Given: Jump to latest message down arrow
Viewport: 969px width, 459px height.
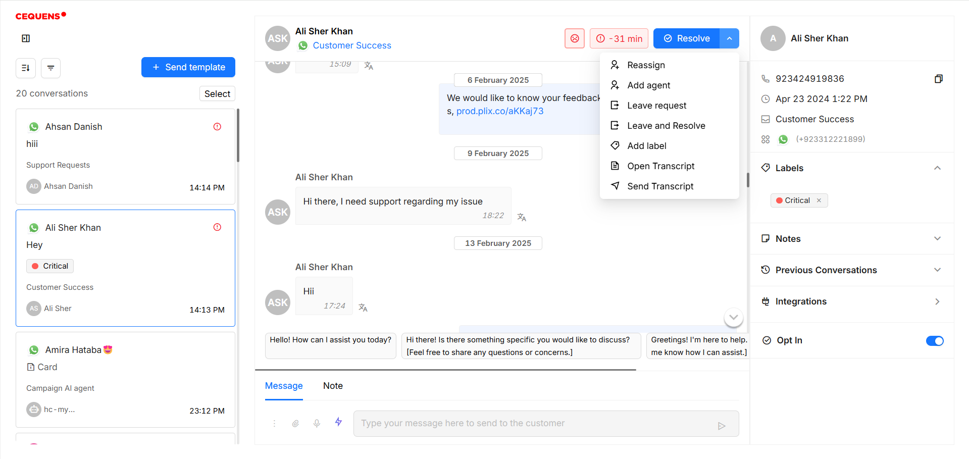Looking at the screenshot, I should 734,318.
